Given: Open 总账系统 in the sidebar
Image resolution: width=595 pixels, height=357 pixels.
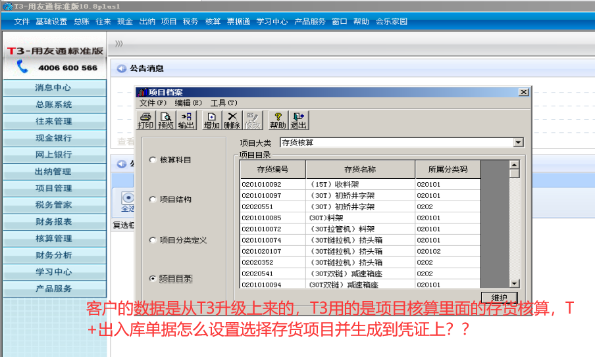Looking at the screenshot, I should (x=55, y=105).
